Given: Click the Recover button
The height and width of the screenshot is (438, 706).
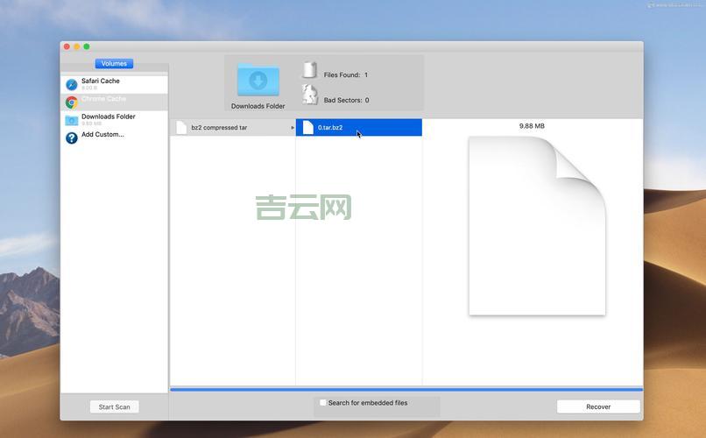Looking at the screenshot, I should [598, 406].
